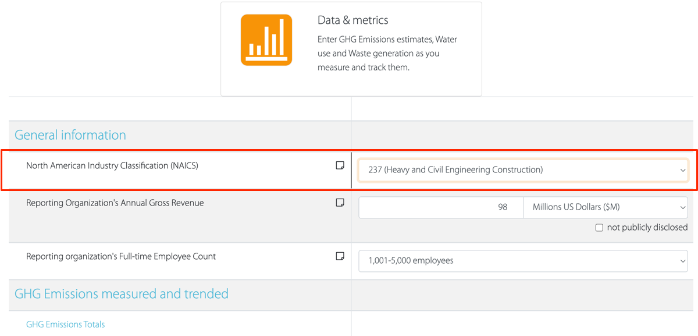Open the note icon for NAICS row
698x336 pixels.
[x=340, y=166]
